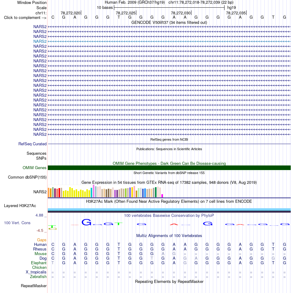The width and height of the screenshot is (291, 293).
Task: Click the largest blue 'G' in conservation logo
Action: tap(86, 222)
